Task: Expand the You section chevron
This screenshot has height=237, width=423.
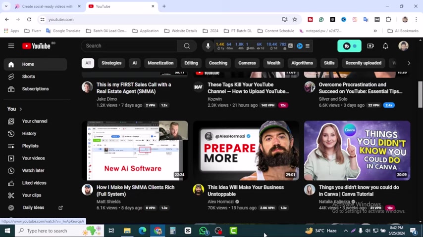Action: pos(21,109)
